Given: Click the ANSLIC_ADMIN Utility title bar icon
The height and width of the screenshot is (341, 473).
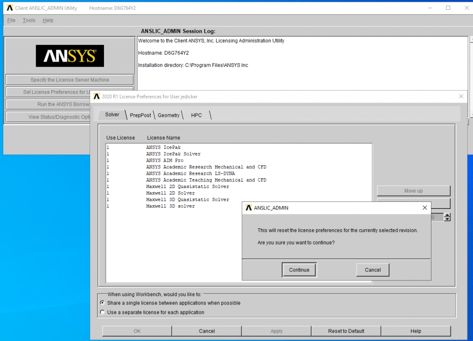Looking at the screenshot, I should point(10,8).
